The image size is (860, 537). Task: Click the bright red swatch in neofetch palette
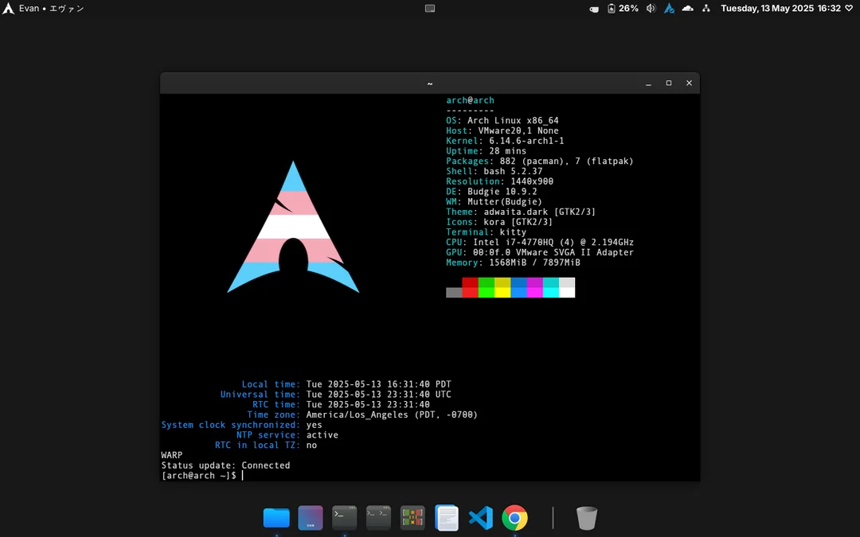(x=470, y=292)
